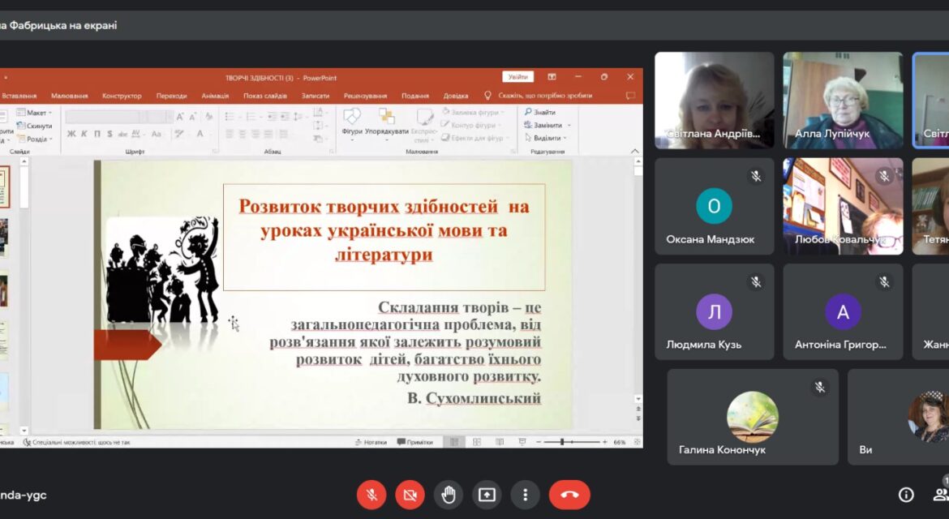Unmute the microphone in the call bar
This screenshot has height=519, width=949.
click(x=371, y=495)
